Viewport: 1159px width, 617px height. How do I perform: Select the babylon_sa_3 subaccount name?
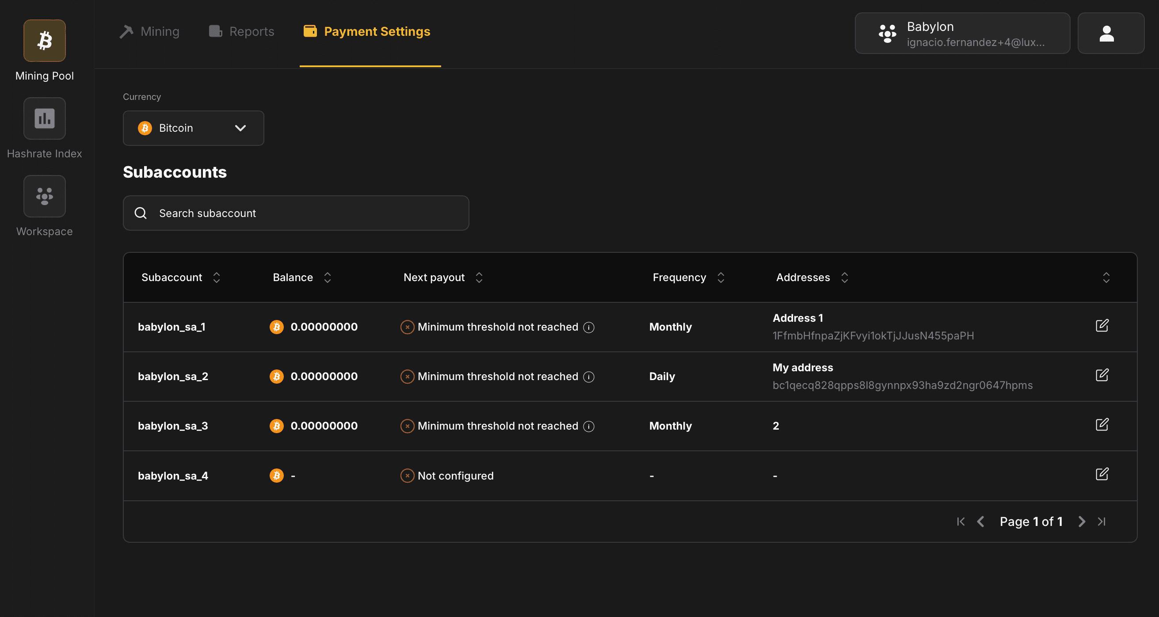click(x=173, y=426)
